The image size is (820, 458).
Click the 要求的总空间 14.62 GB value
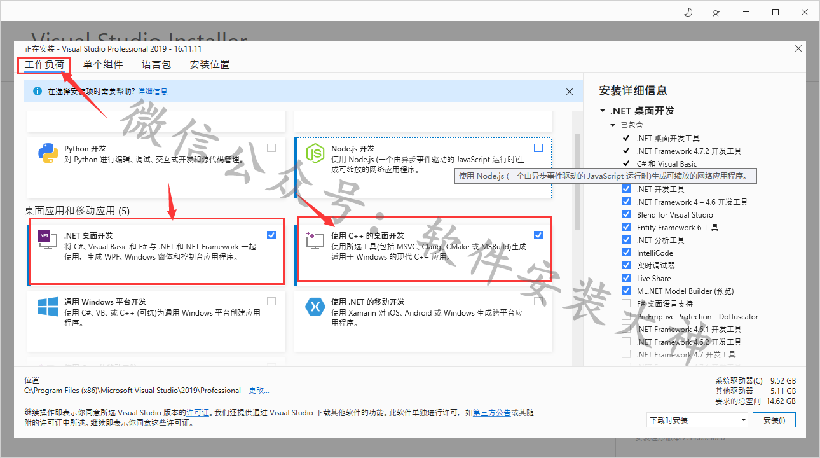pyautogui.click(x=781, y=401)
